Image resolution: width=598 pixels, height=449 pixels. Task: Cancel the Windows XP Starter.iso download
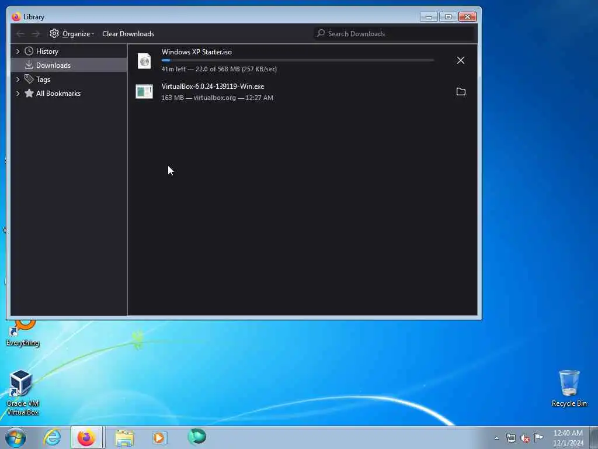pyautogui.click(x=460, y=60)
